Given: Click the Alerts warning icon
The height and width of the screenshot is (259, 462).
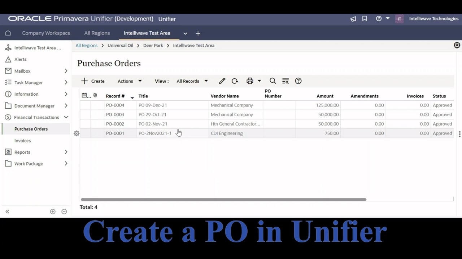Looking at the screenshot, I should (x=8, y=59).
